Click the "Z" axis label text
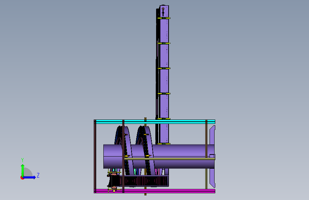This screenshot has width=309, height=200. (38, 175)
